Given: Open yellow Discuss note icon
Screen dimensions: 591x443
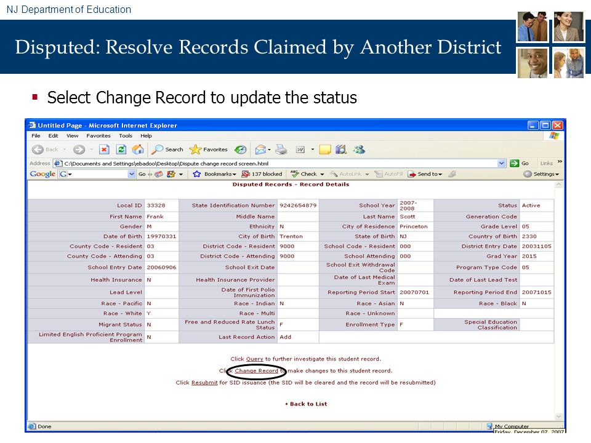Looking at the screenshot, I should coord(325,150).
